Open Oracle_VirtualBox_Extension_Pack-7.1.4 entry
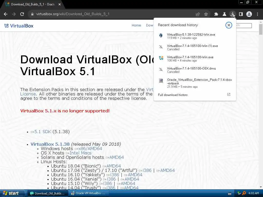This screenshot has height=197, width=263. pyautogui.click(x=195, y=83)
